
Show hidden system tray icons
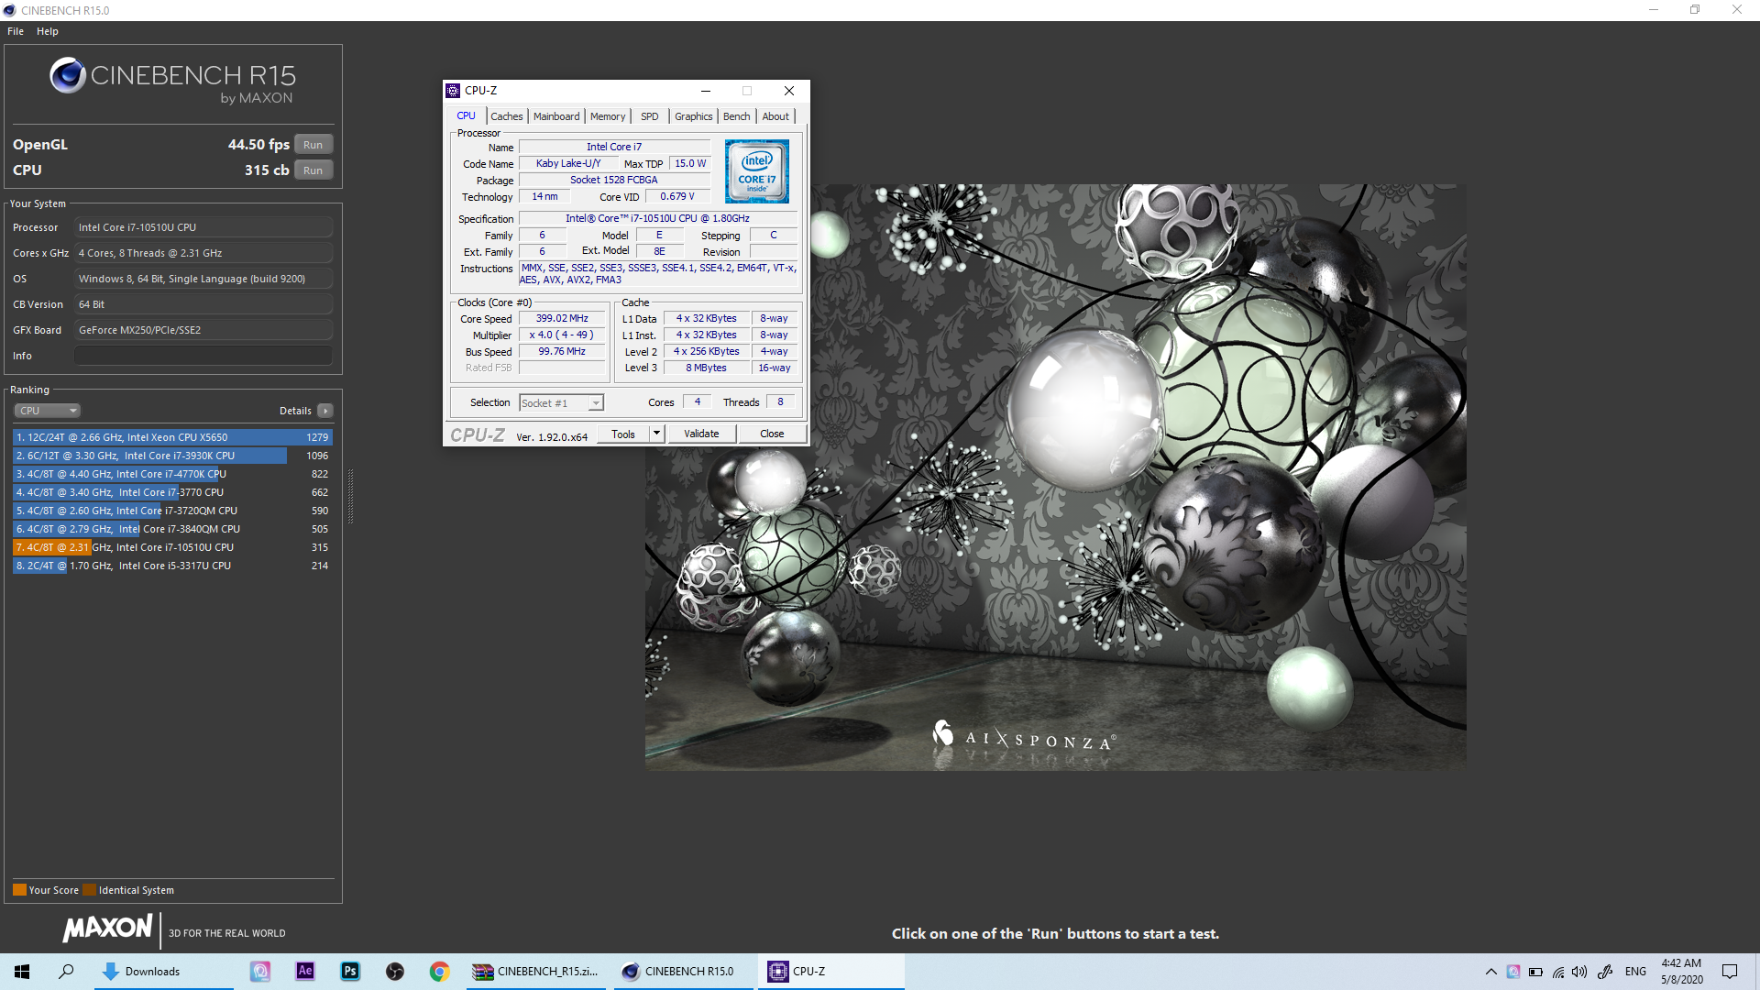point(1491,972)
